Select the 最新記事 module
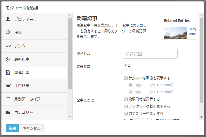 (x=34, y=59)
